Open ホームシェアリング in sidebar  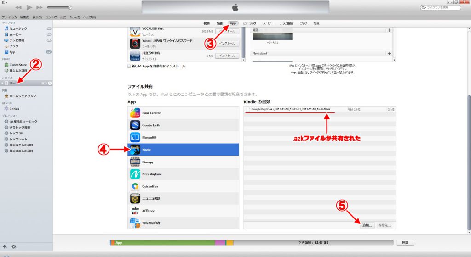[20, 96]
